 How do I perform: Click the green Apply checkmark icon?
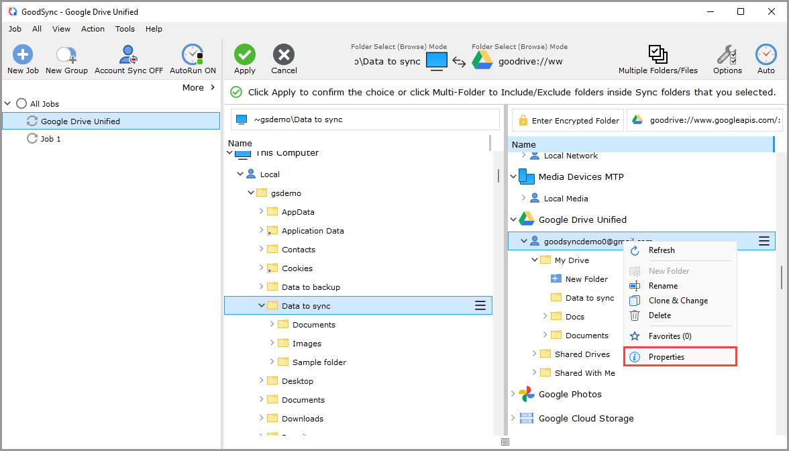point(244,54)
